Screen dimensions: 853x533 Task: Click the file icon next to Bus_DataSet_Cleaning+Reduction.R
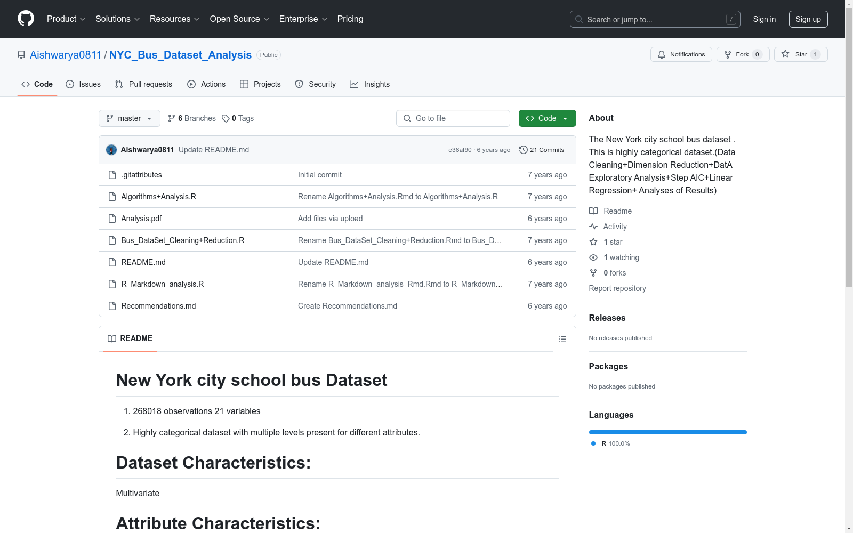[x=112, y=240]
